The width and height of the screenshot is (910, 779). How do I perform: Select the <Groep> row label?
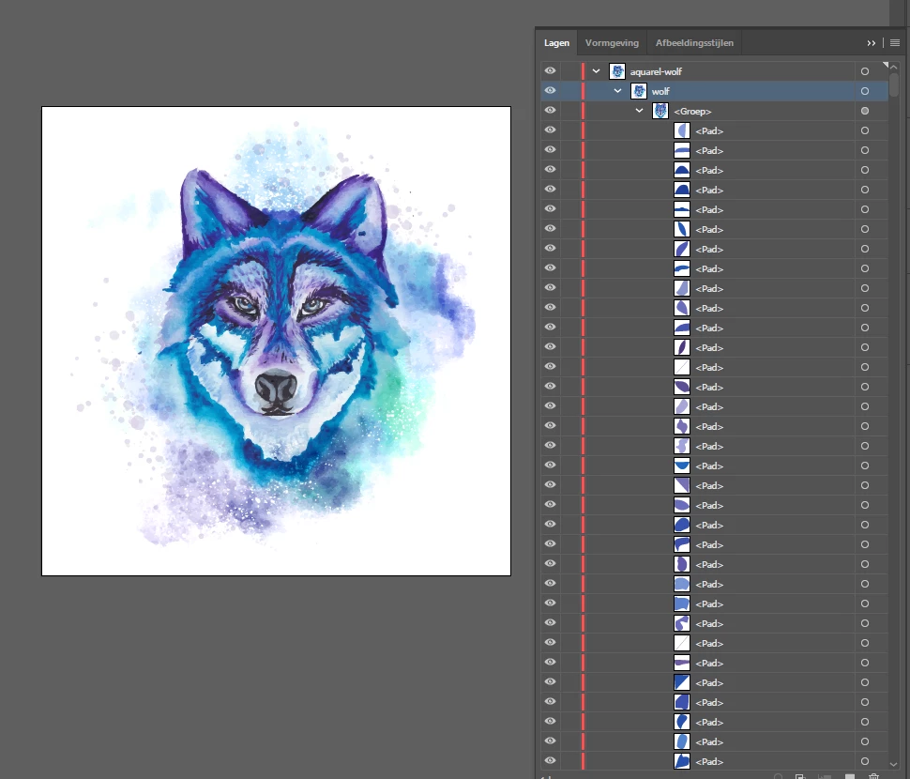(x=692, y=111)
